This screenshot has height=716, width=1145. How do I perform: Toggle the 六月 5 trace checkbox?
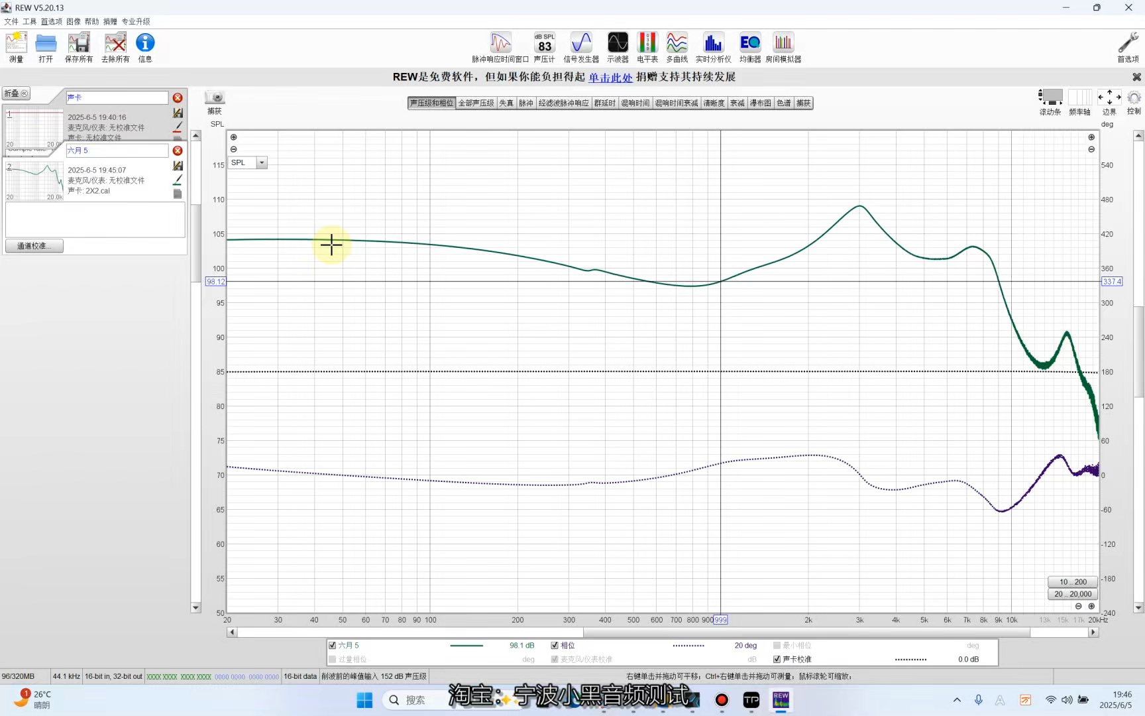pyautogui.click(x=333, y=645)
